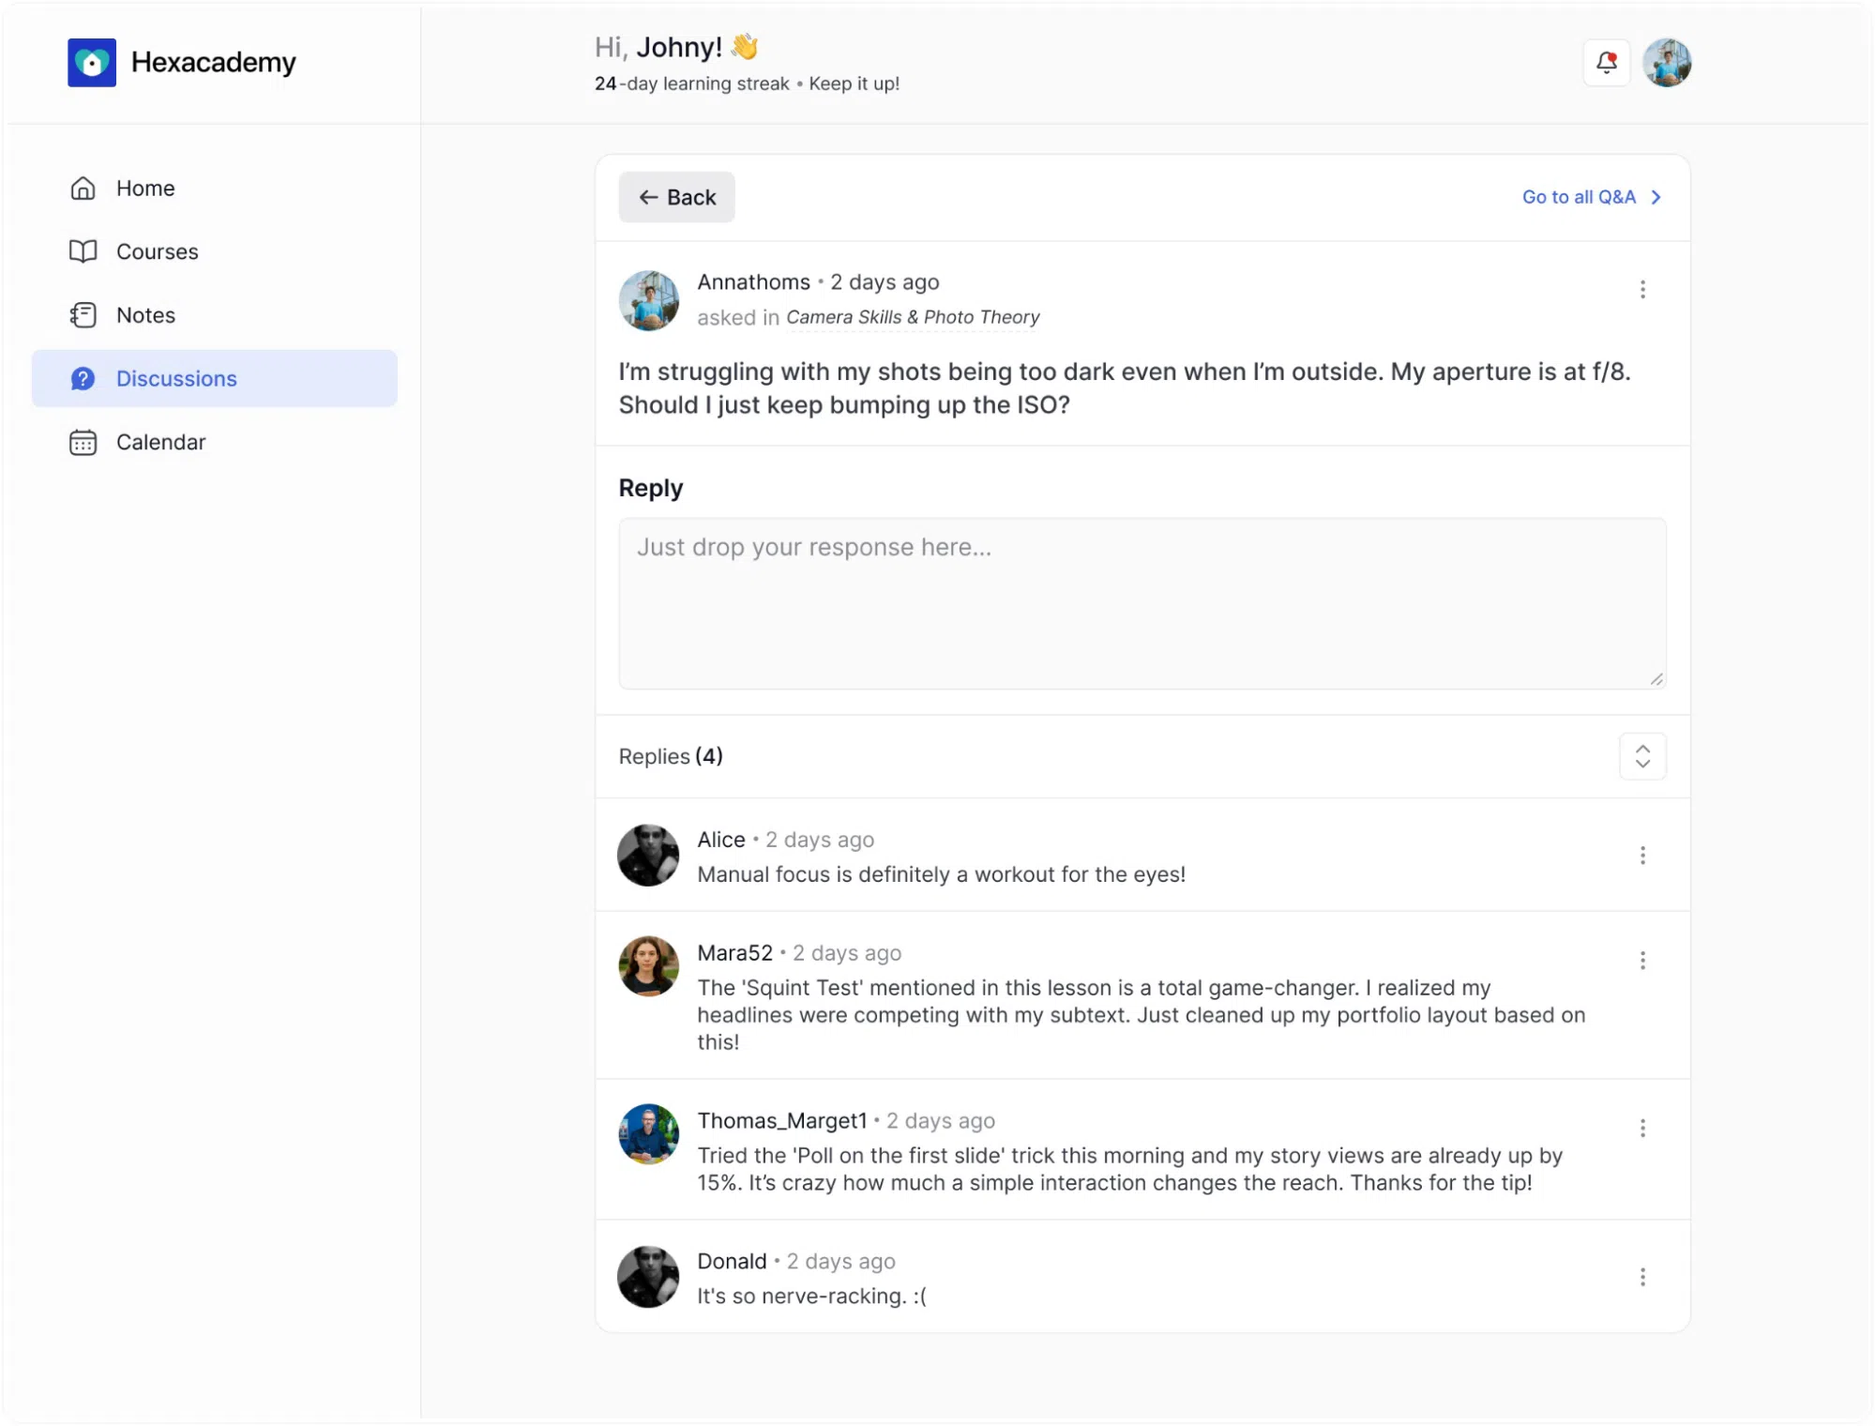The width and height of the screenshot is (1875, 1426).
Task: Open options menu for Annathoms' question
Action: coord(1641,290)
